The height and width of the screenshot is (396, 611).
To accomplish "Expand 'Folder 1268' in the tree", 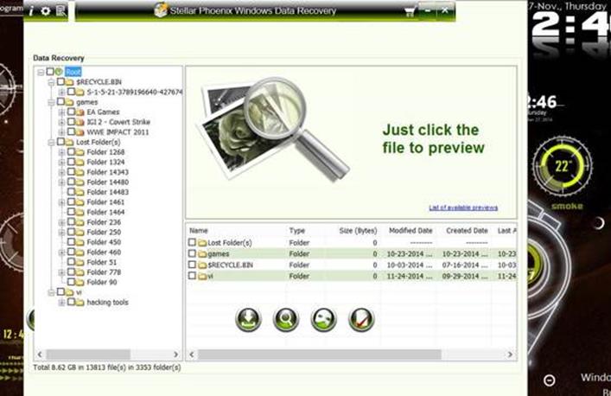I will coord(61,152).
